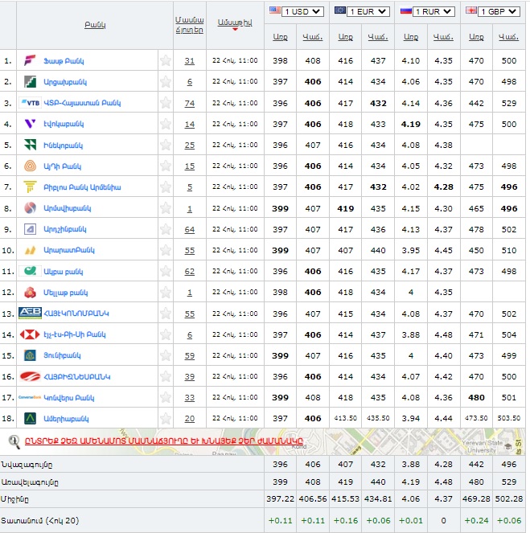Sort table by the Բանկ column header

point(94,25)
